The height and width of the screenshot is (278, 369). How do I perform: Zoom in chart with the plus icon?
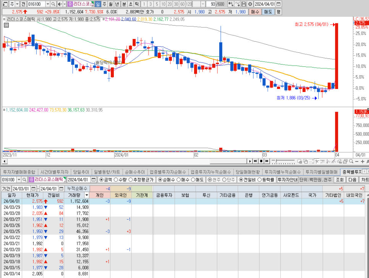click(363, 162)
